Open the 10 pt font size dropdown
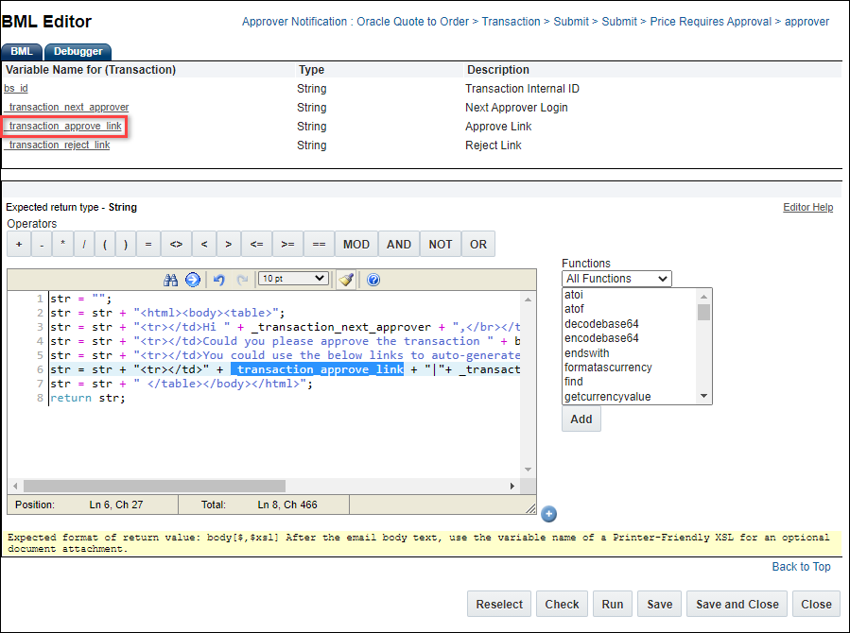850x633 pixels. click(295, 278)
